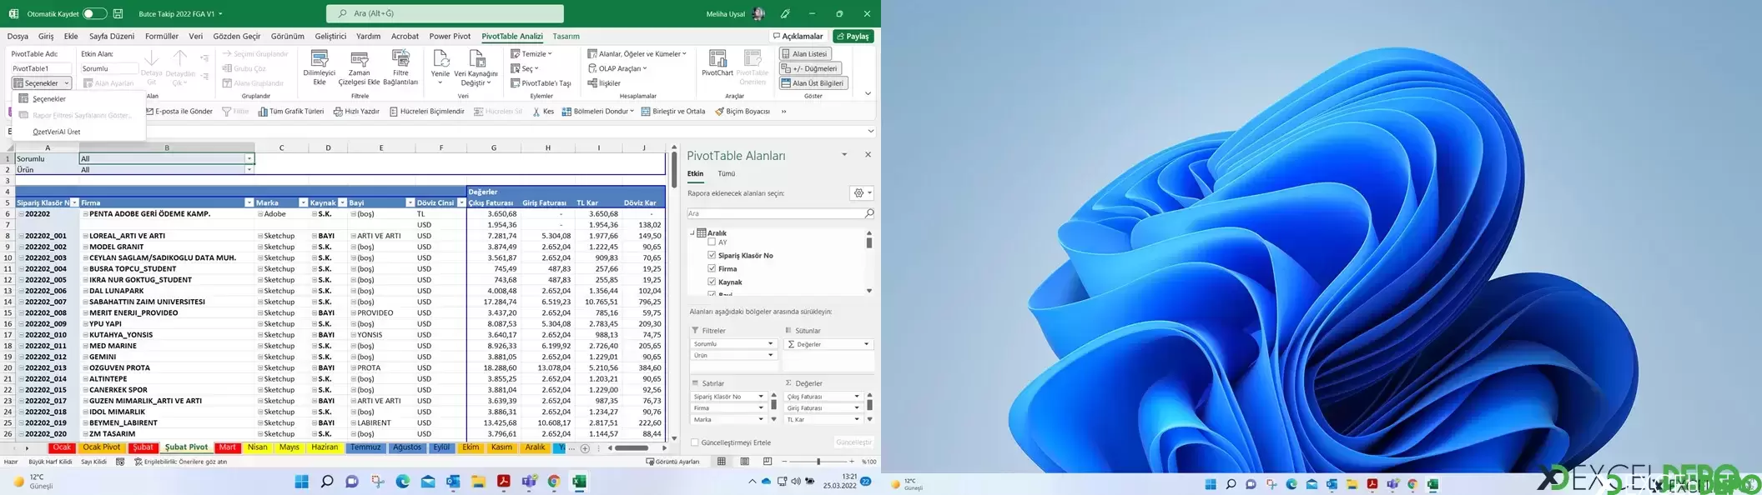The width and height of the screenshot is (1762, 495).
Task: Open the Seçenekler dropdown button
Action: click(42, 83)
